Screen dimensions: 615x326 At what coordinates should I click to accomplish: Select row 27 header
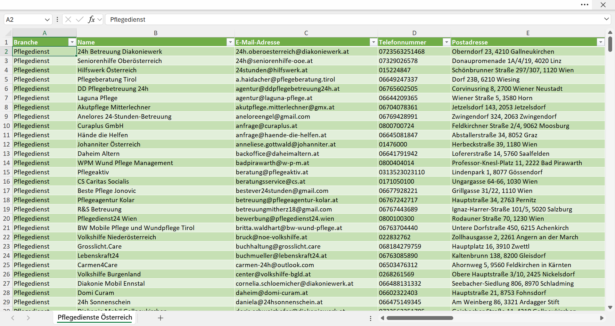click(6, 283)
